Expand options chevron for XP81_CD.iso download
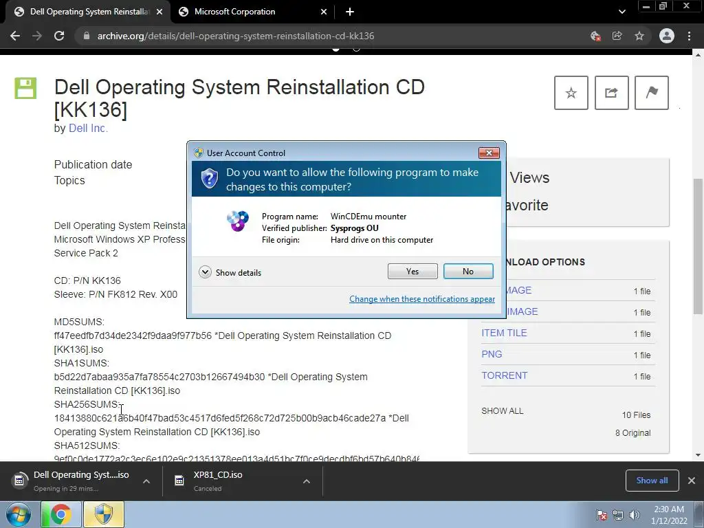 click(x=307, y=481)
